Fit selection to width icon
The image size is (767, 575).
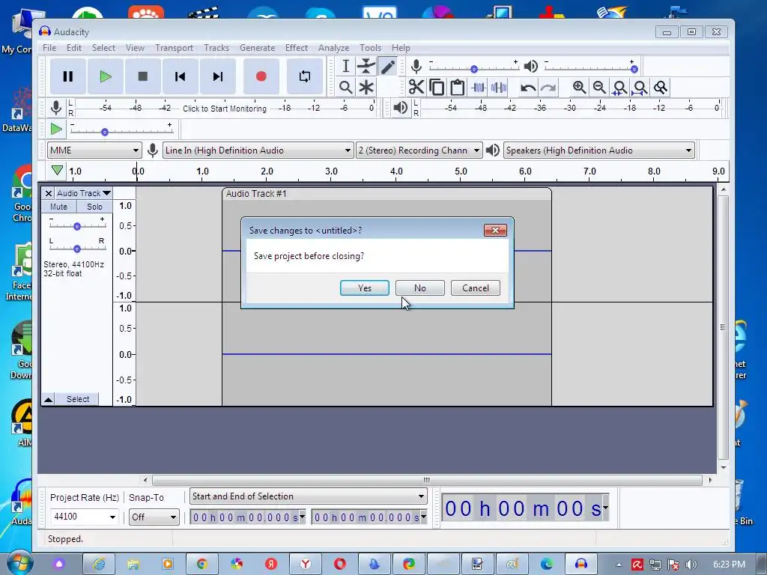point(619,88)
